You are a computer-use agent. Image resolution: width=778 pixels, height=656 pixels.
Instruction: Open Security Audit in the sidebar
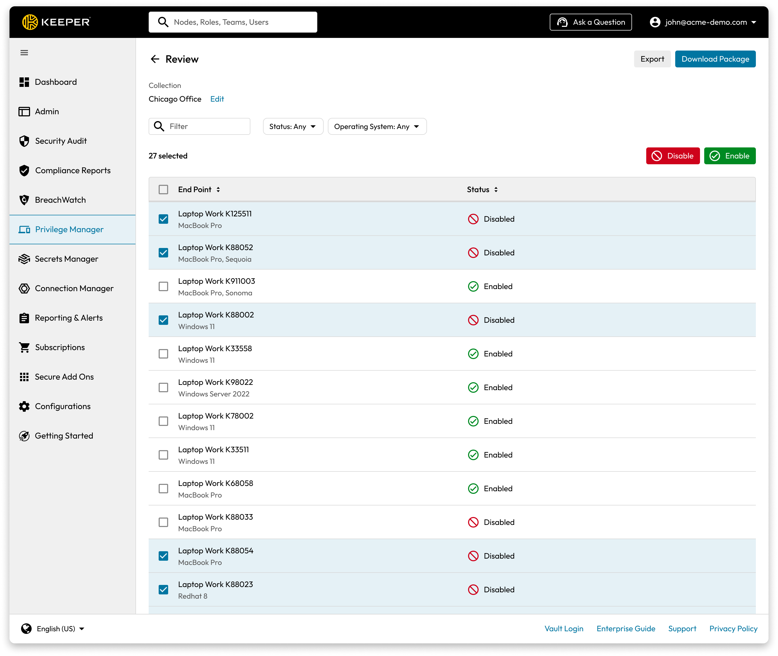click(x=61, y=141)
